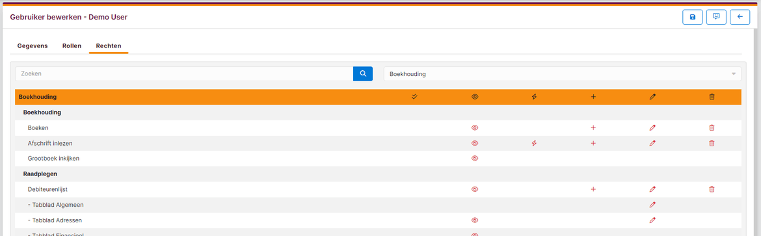
Task: Toggle edit right for Tabblad Algemeen
Action: (652, 205)
